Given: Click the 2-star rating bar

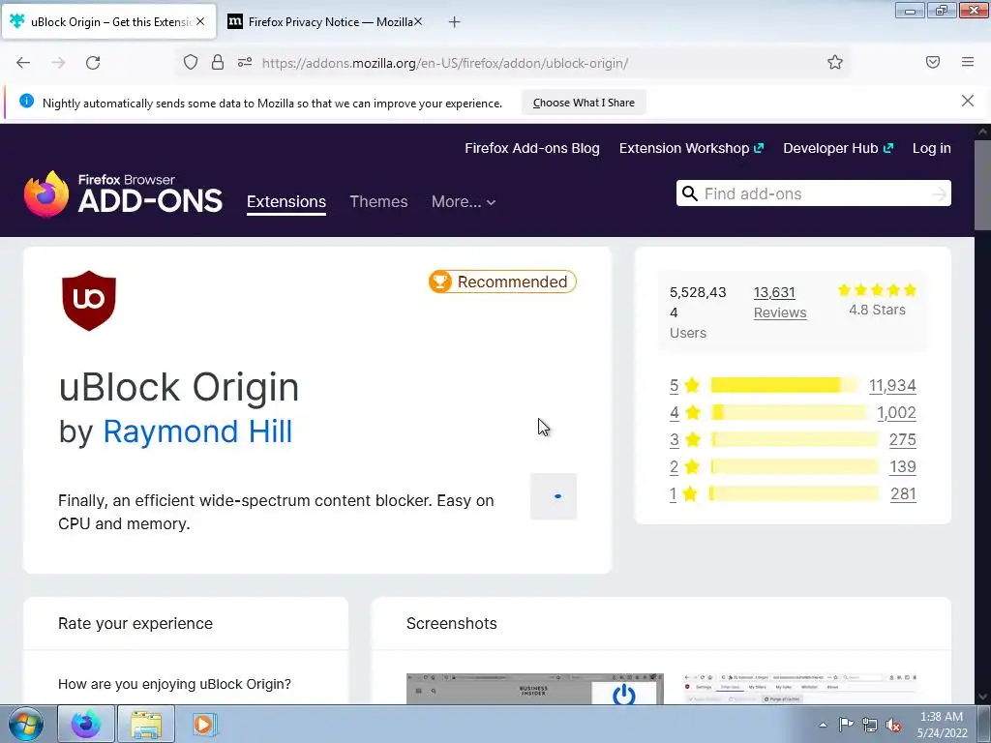Looking at the screenshot, I should [795, 467].
